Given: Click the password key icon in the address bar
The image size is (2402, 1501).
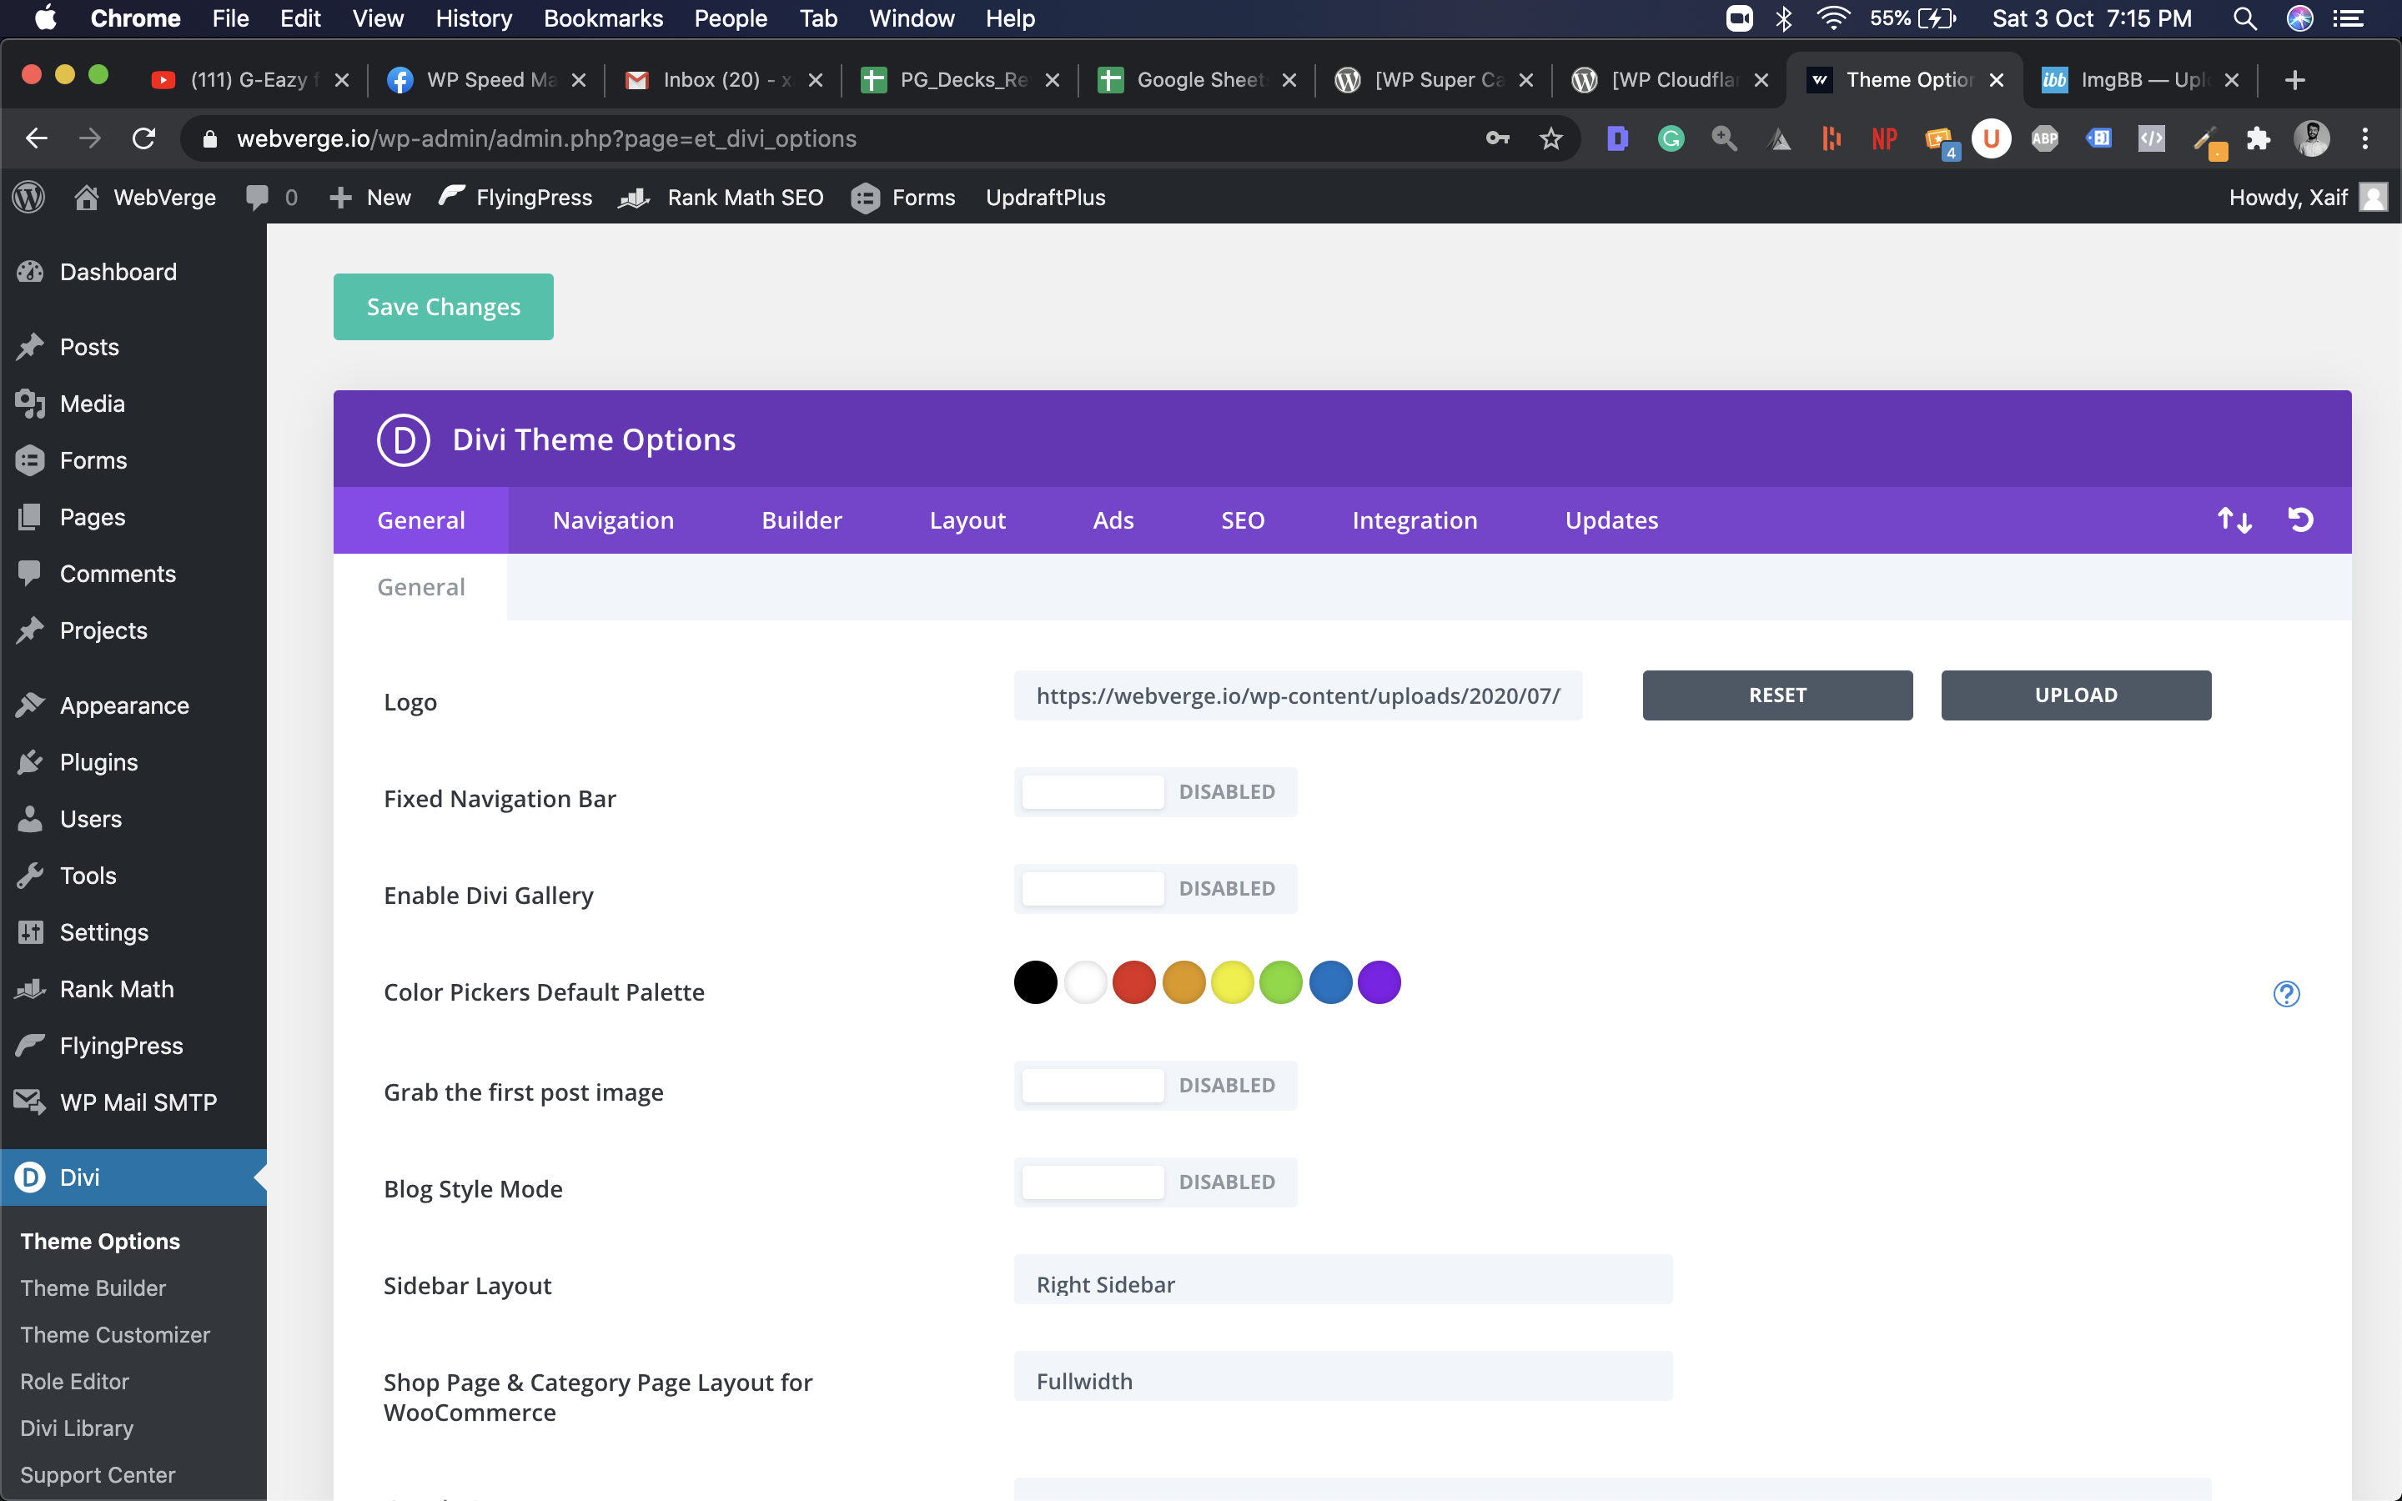Looking at the screenshot, I should coord(1497,138).
